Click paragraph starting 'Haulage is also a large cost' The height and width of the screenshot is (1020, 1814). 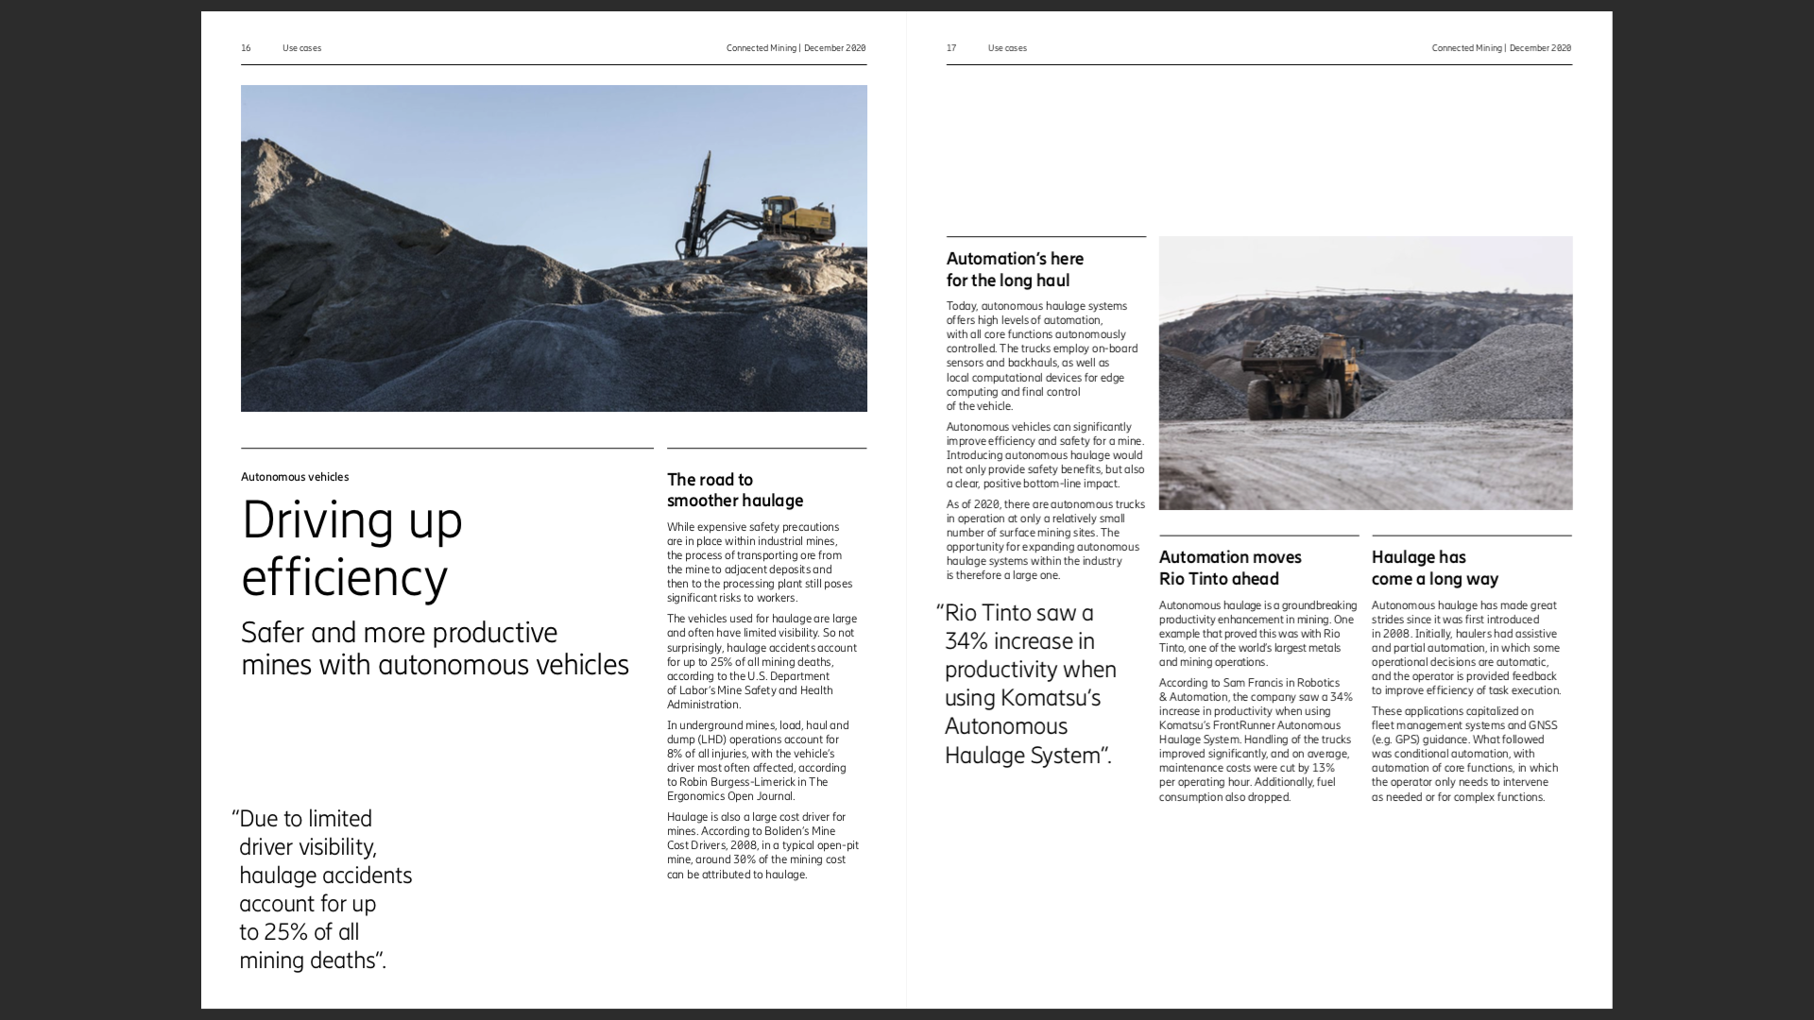click(x=762, y=845)
